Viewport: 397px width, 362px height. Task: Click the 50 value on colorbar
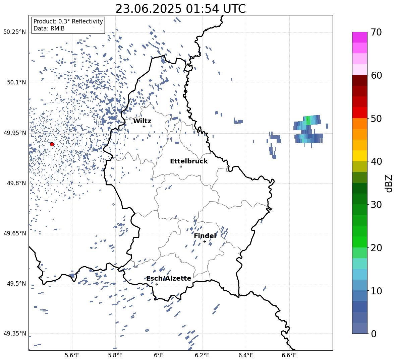pos(376,118)
